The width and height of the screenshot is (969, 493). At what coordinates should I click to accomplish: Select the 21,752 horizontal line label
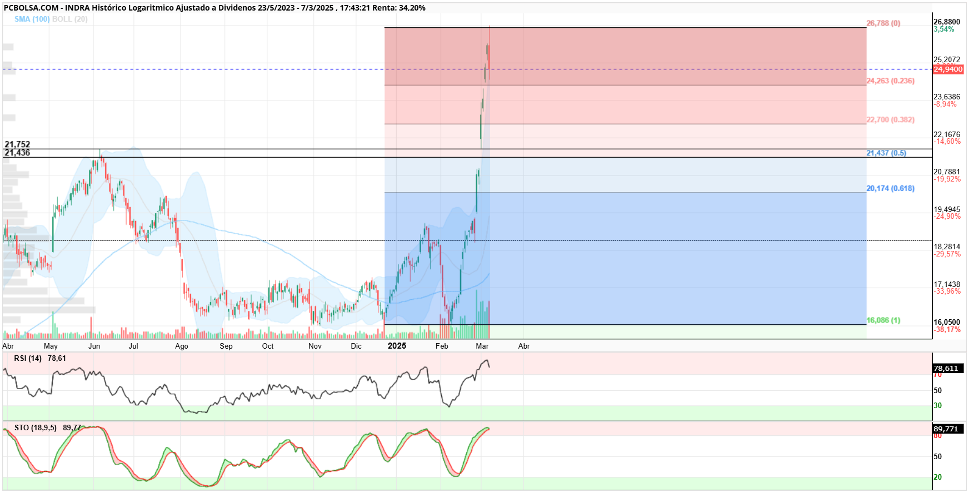coord(17,144)
